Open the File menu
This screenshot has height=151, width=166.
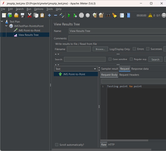[3, 9]
